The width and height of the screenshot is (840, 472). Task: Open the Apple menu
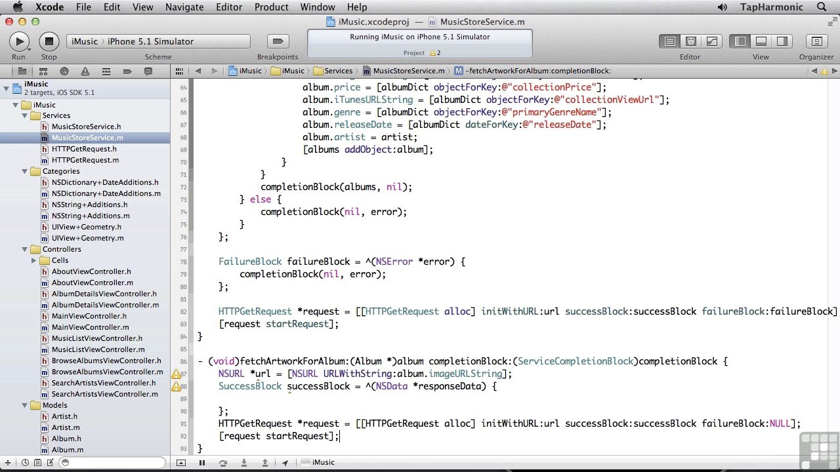(17, 7)
